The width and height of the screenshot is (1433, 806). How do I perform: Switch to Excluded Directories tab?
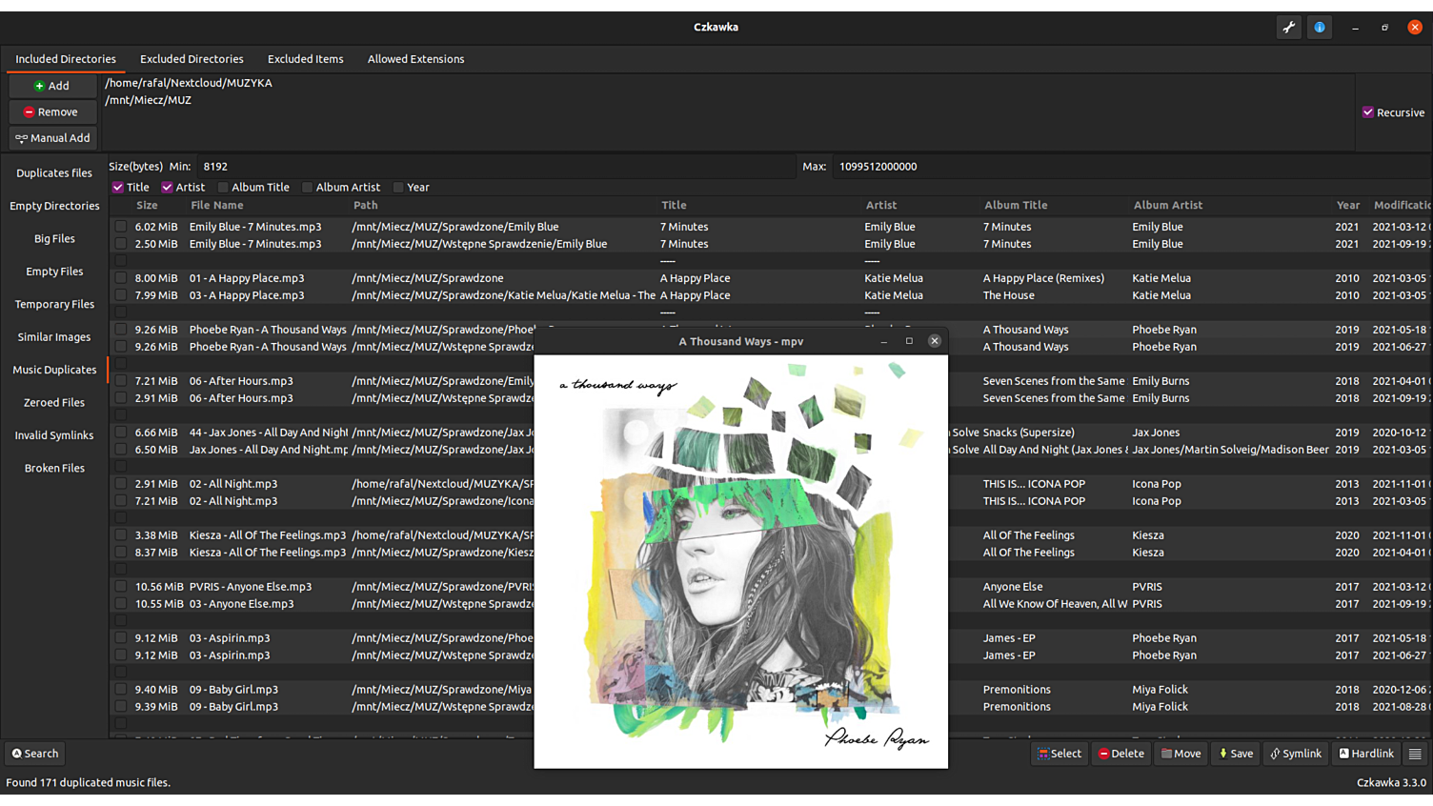[x=192, y=59]
